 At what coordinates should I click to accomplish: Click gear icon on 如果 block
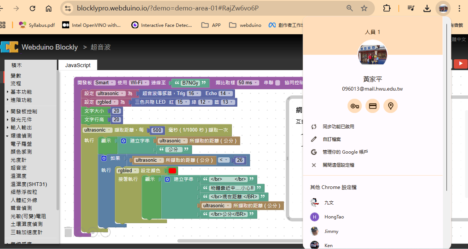(104, 158)
